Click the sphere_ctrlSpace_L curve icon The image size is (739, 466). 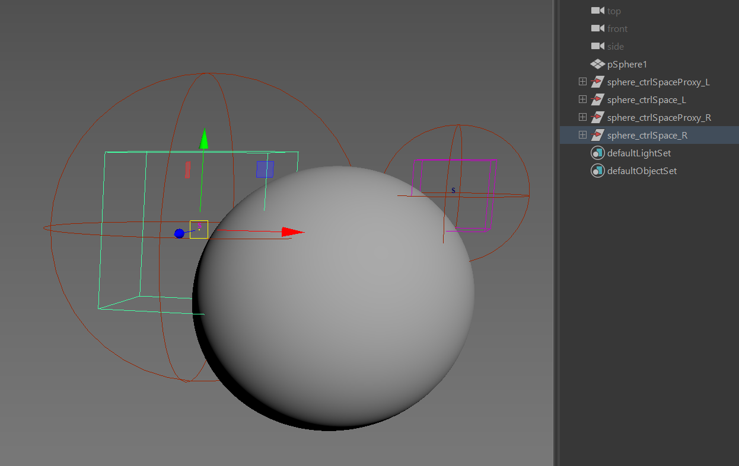(597, 99)
